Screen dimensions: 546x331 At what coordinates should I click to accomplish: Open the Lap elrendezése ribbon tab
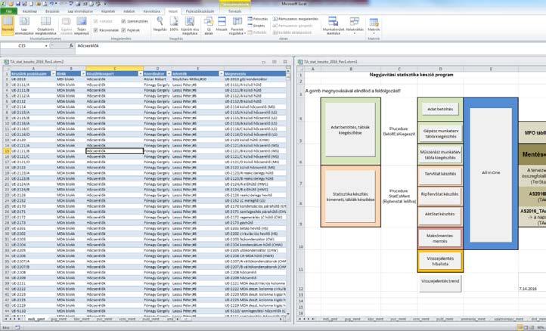pos(80,11)
